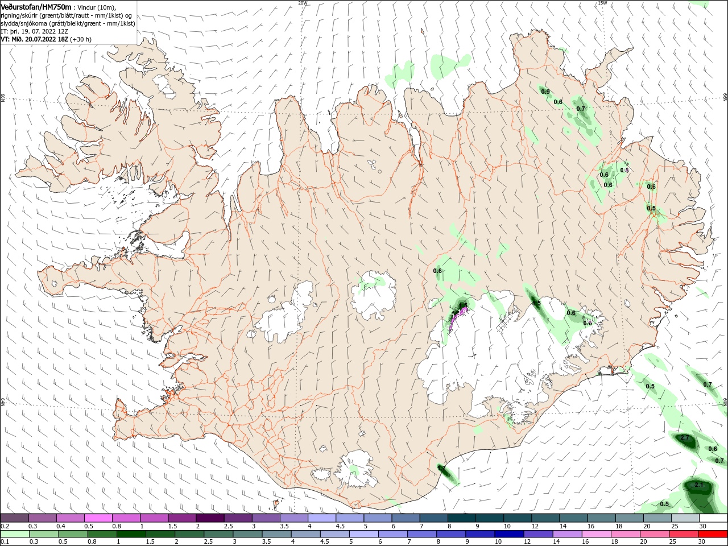Click the 20W longitude label at top
The height and width of the screenshot is (546, 728).
pos(303,3)
